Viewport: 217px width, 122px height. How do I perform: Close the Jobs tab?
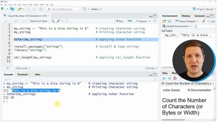click(x=42, y=75)
